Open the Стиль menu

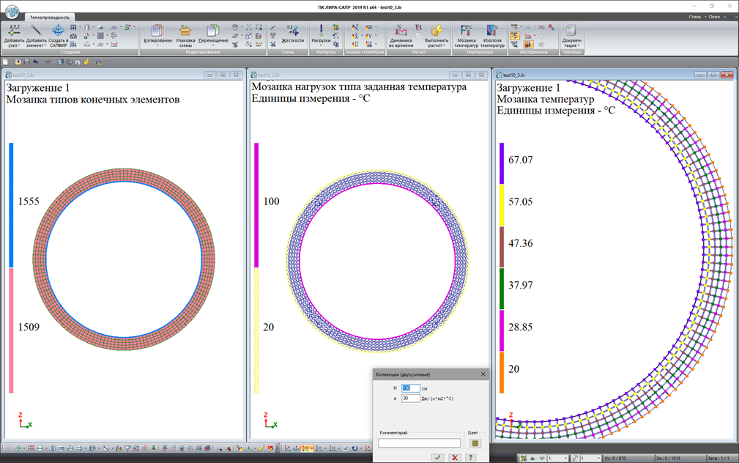696,16
